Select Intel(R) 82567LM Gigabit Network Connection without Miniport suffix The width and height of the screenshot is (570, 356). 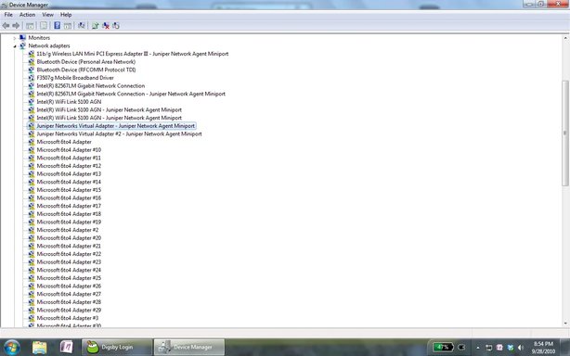pyautogui.click(x=91, y=85)
